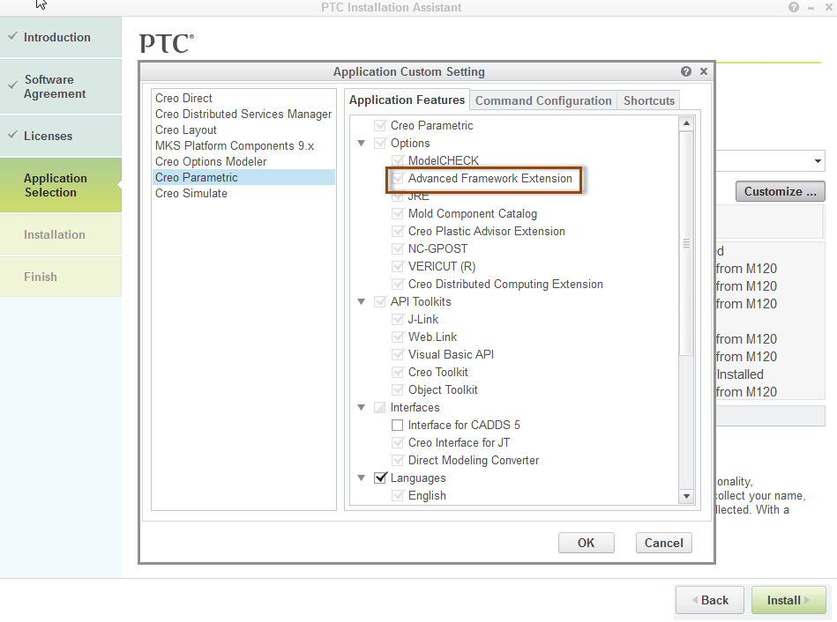
Task: Toggle the Interfaces group checkbox
Action: click(380, 407)
